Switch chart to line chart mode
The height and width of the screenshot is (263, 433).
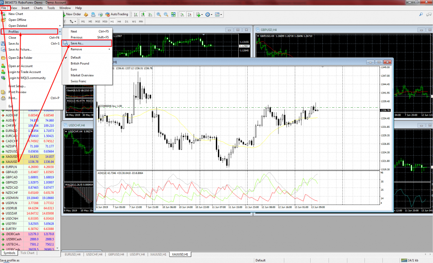pos(150,14)
